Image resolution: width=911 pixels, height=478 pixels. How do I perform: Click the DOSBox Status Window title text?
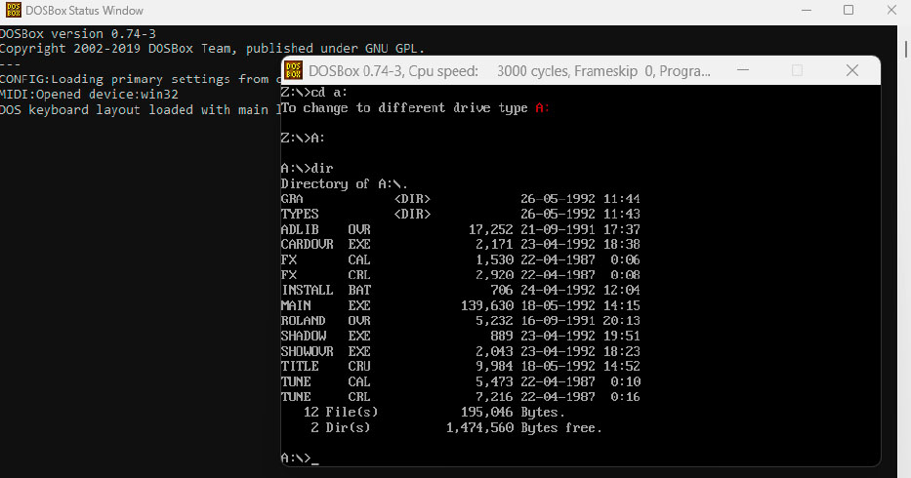[x=84, y=11]
